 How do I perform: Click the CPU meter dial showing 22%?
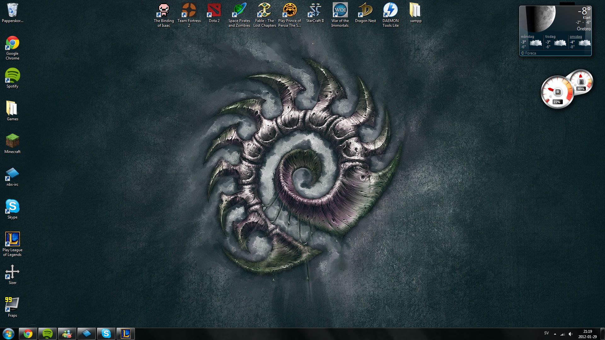click(x=557, y=92)
